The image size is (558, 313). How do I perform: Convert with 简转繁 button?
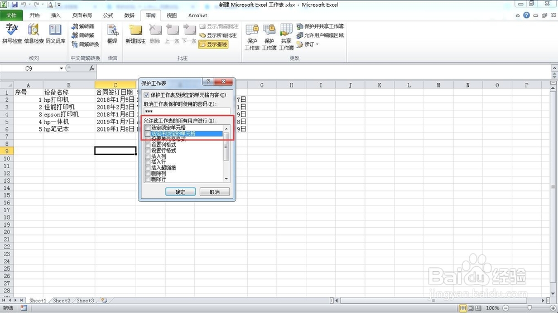(83, 35)
